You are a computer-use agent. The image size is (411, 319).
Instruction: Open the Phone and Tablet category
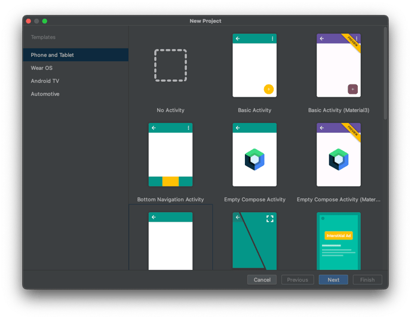click(53, 55)
